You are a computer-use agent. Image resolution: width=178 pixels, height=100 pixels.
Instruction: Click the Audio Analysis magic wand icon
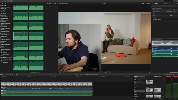click(x=174, y=12)
